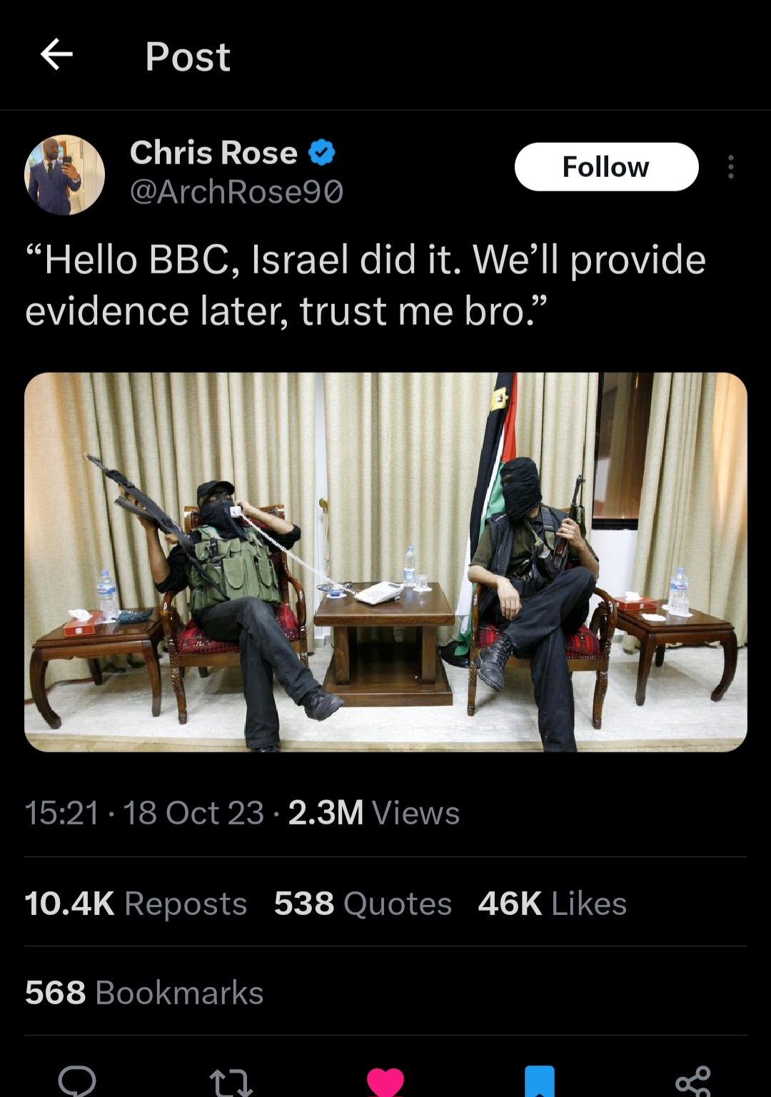Viewport: 771px width, 1097px height.
Task: Open the reply speech bubble icon
Action: coord(77,1081)
